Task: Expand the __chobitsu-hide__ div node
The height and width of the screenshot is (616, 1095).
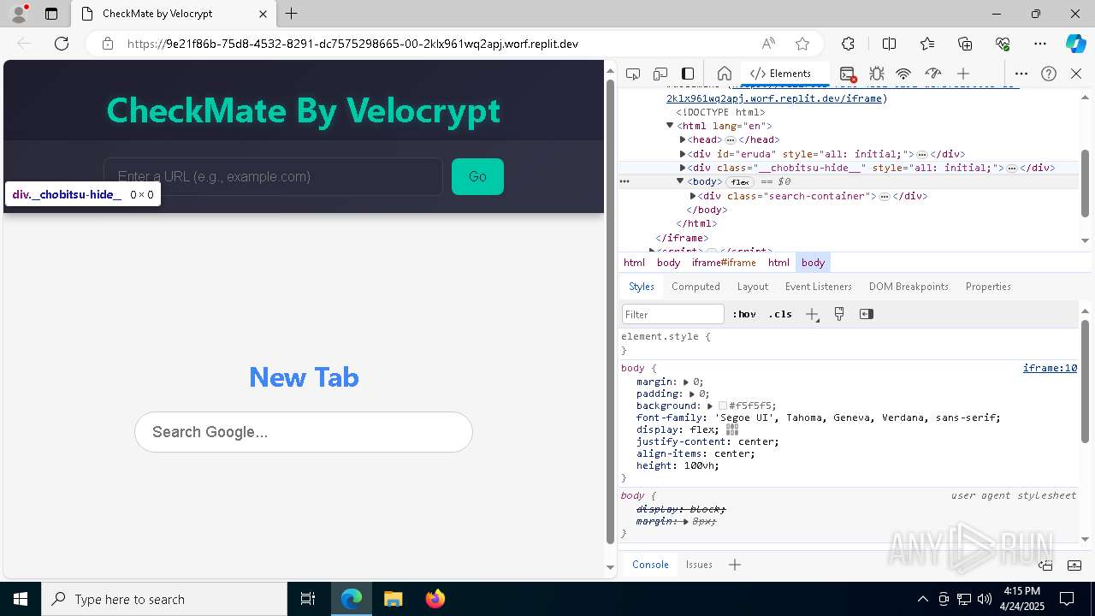Action: pos(683,168)
